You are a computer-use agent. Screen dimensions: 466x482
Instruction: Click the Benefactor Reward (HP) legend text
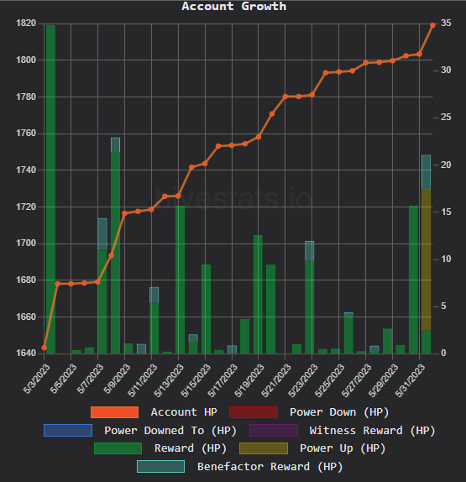tap(270, 466)
